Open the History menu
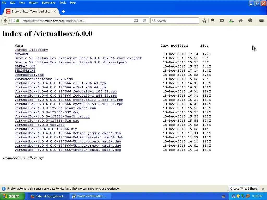Screen dimensions: 267x200 (33, 3)
